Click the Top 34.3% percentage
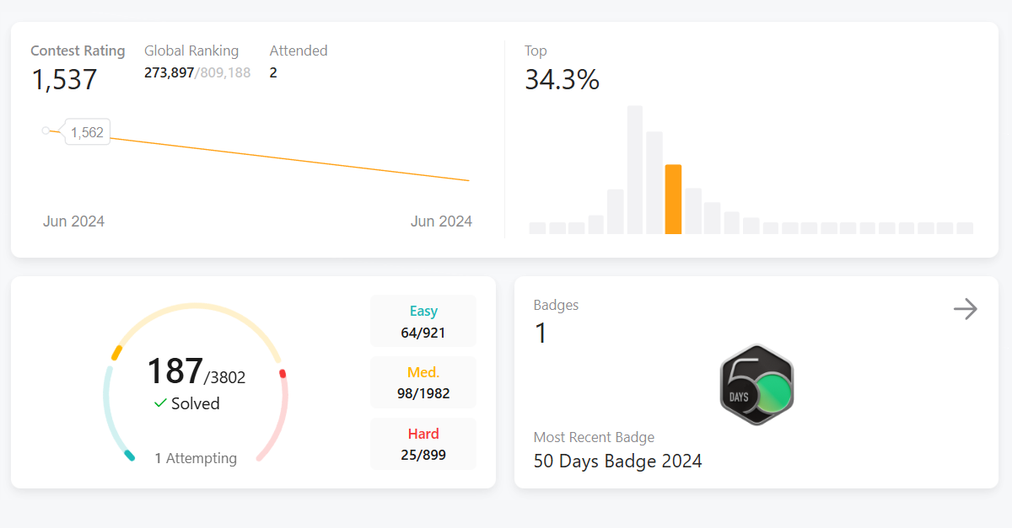1012x528 pixels. coord(562,80)
